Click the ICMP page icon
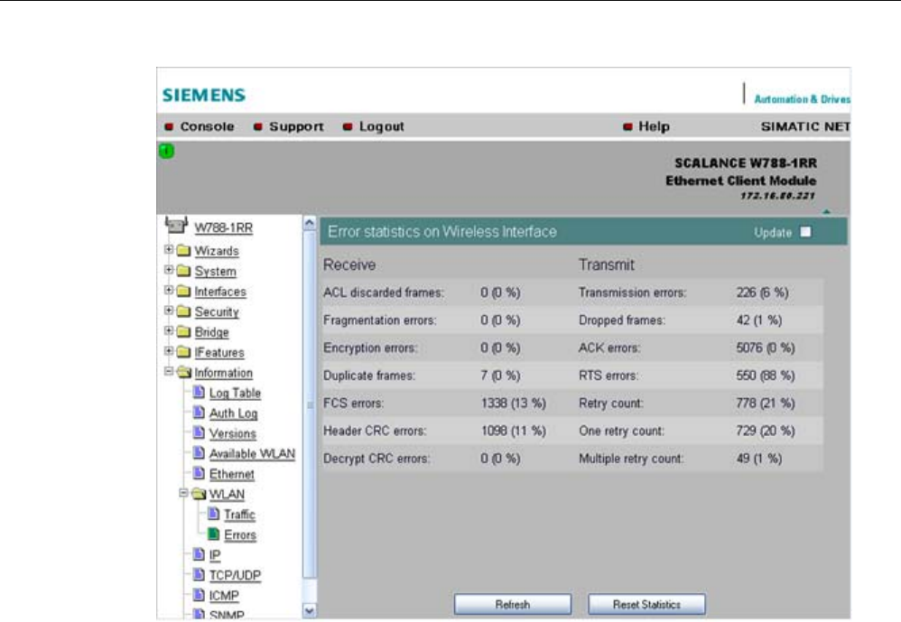 [x=199, y=595]
